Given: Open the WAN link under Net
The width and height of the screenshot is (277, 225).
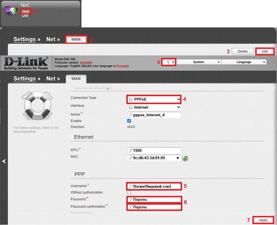Looking at the screenshot, I should tap(25, 11).
